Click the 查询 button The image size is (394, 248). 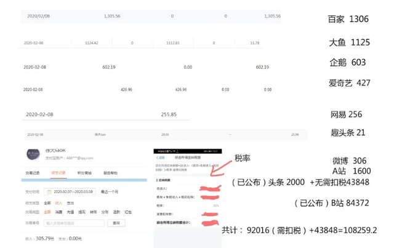point(116,223)
